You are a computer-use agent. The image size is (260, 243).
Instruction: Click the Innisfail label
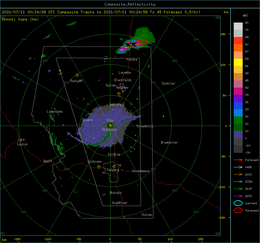coord(117,105)
